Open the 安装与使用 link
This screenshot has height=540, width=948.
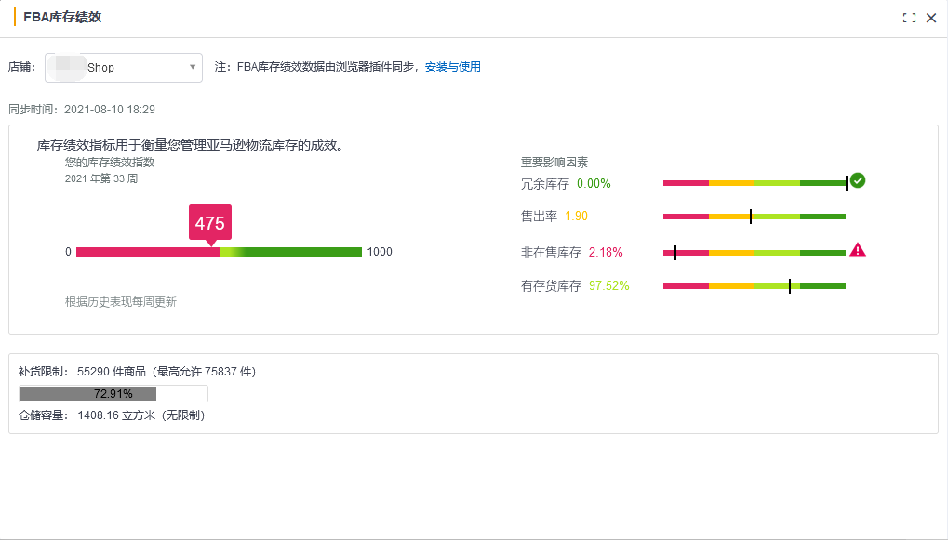453,67
